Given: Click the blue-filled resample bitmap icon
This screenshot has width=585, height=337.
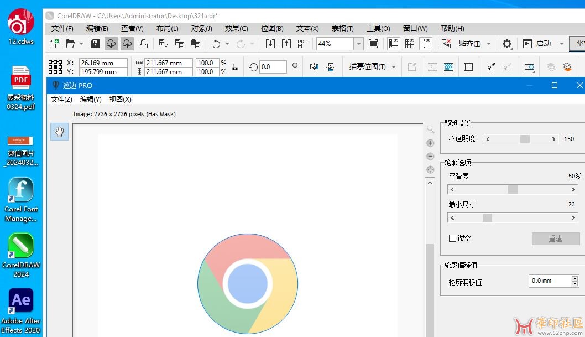Looking at the screenshot, I should (x=448, y=67).
